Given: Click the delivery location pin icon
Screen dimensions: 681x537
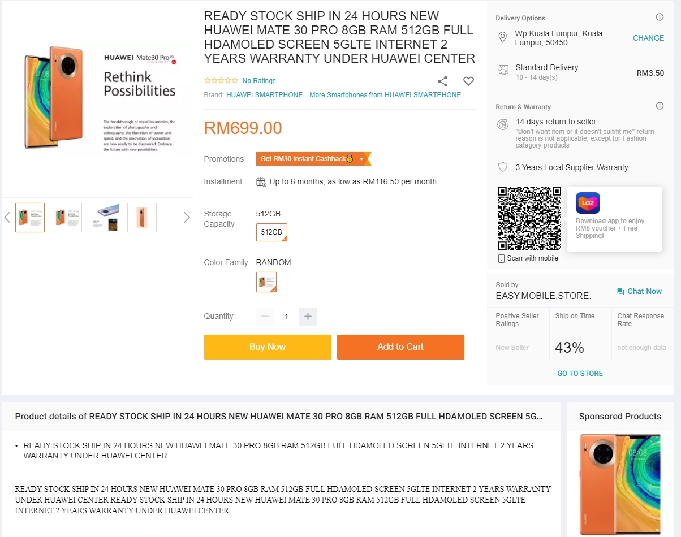Looking at the screenshot, I should [502, 38].
